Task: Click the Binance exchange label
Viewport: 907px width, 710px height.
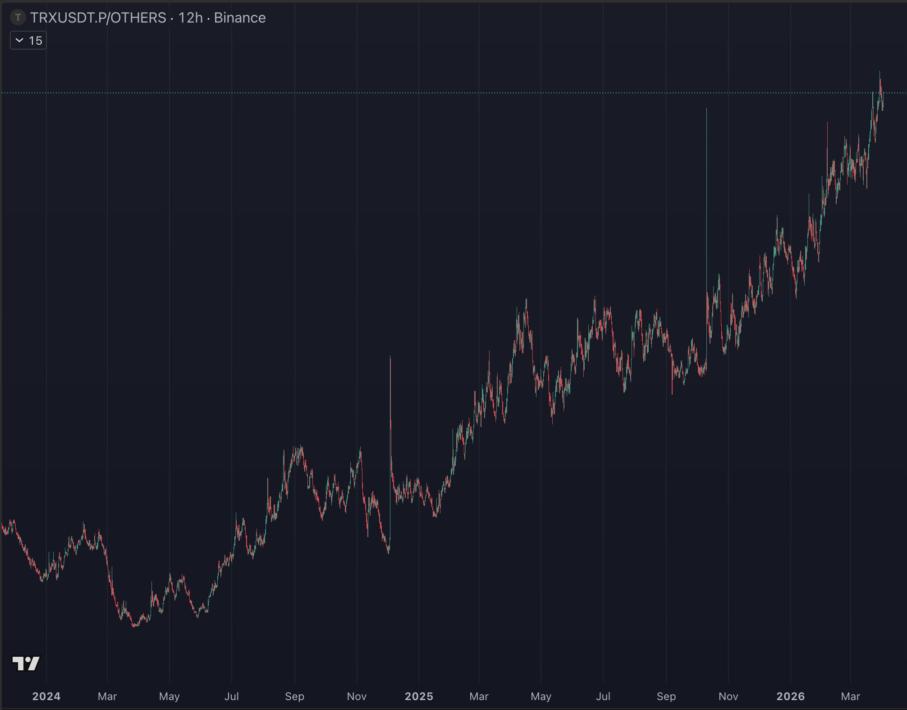Action: tap(239, 18)
